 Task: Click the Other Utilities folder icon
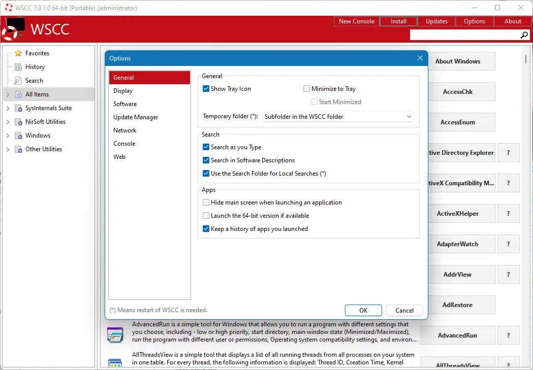[x=18, y=149]
